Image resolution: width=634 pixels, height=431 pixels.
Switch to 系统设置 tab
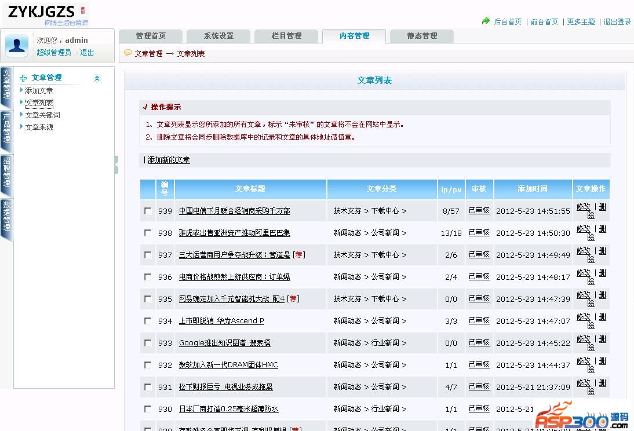218,36
